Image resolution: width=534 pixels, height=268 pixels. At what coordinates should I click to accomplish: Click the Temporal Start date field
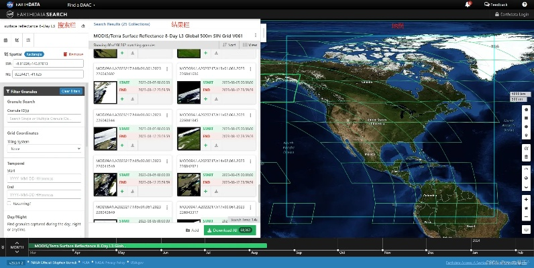coord(44,179)
